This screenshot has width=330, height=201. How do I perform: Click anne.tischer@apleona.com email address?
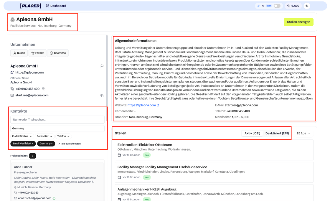pyautogui.click(x=34, y=198)
